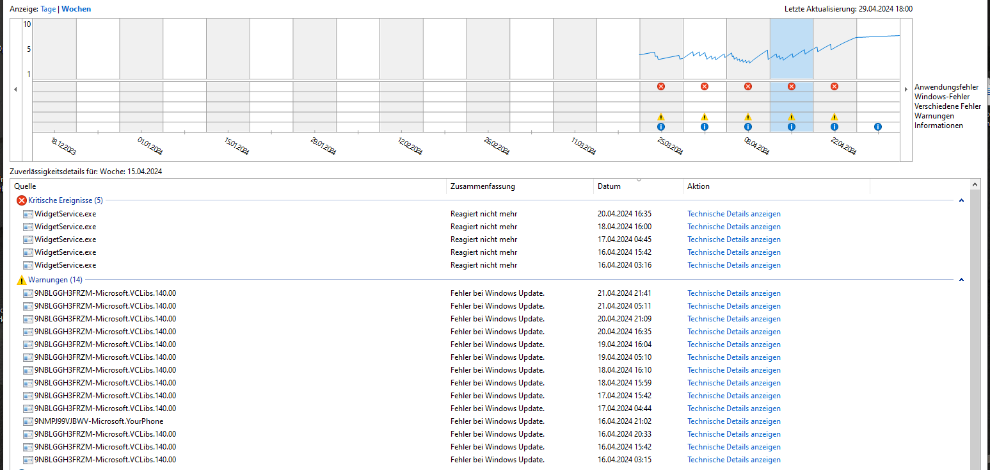990x470 pixels.
Task: Click warning triangle in week 25.03.2024 column
Action: coord(661,117)
